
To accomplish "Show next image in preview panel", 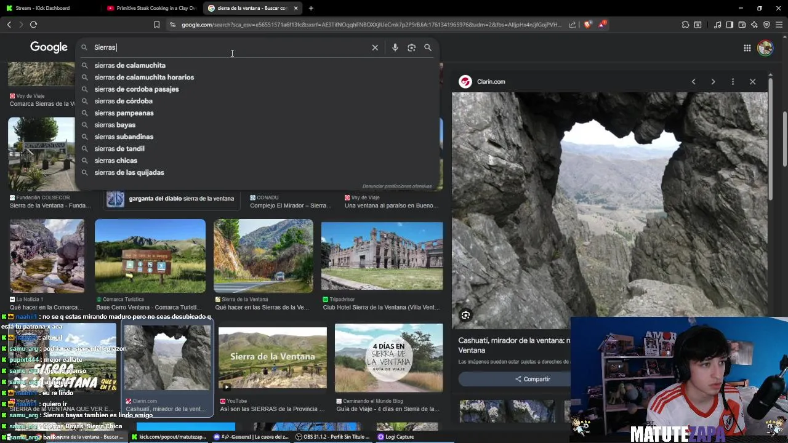I will [713, 82].
